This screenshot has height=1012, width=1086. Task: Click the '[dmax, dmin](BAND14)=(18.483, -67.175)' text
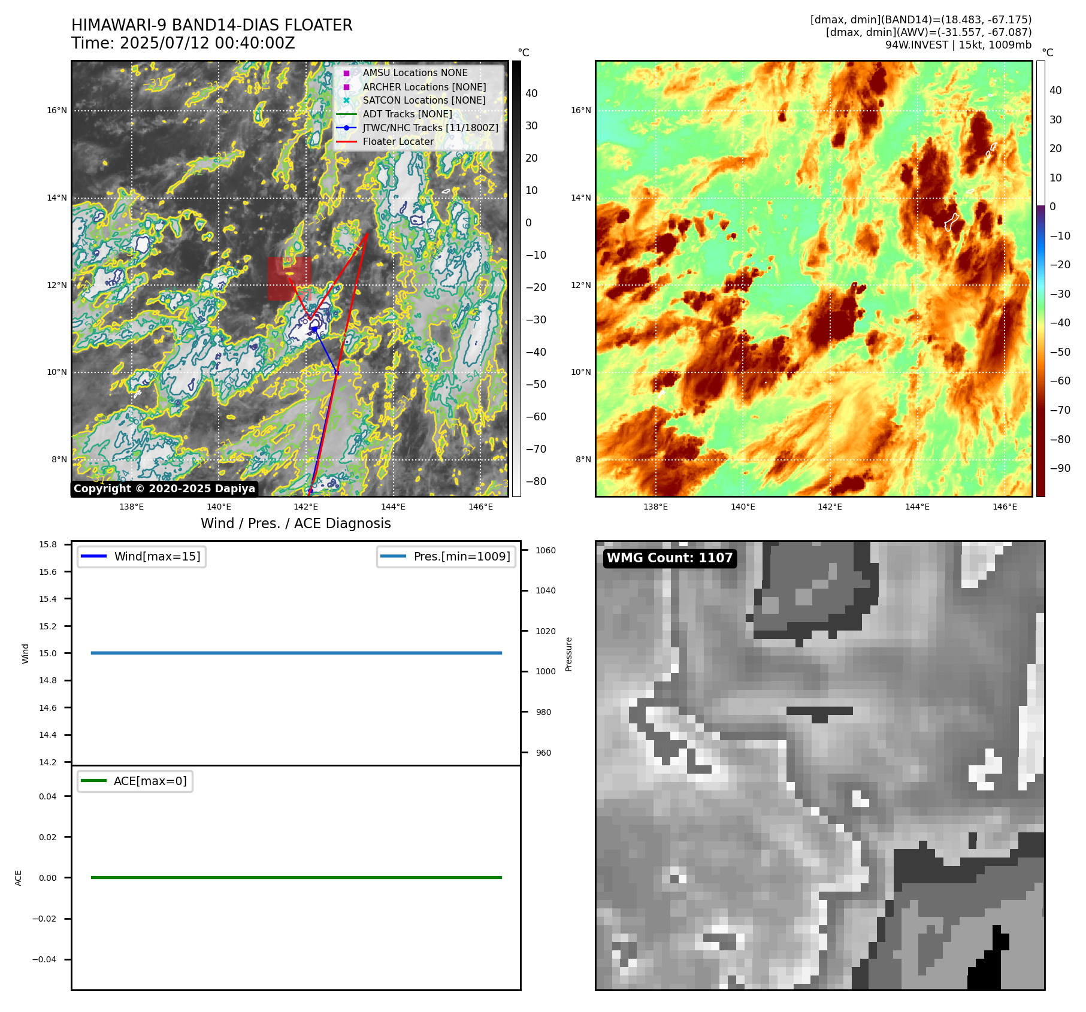(921, 20)
